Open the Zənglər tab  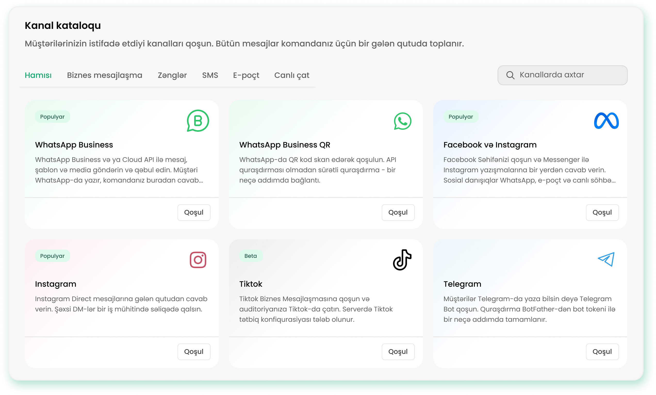coord(172,75)
